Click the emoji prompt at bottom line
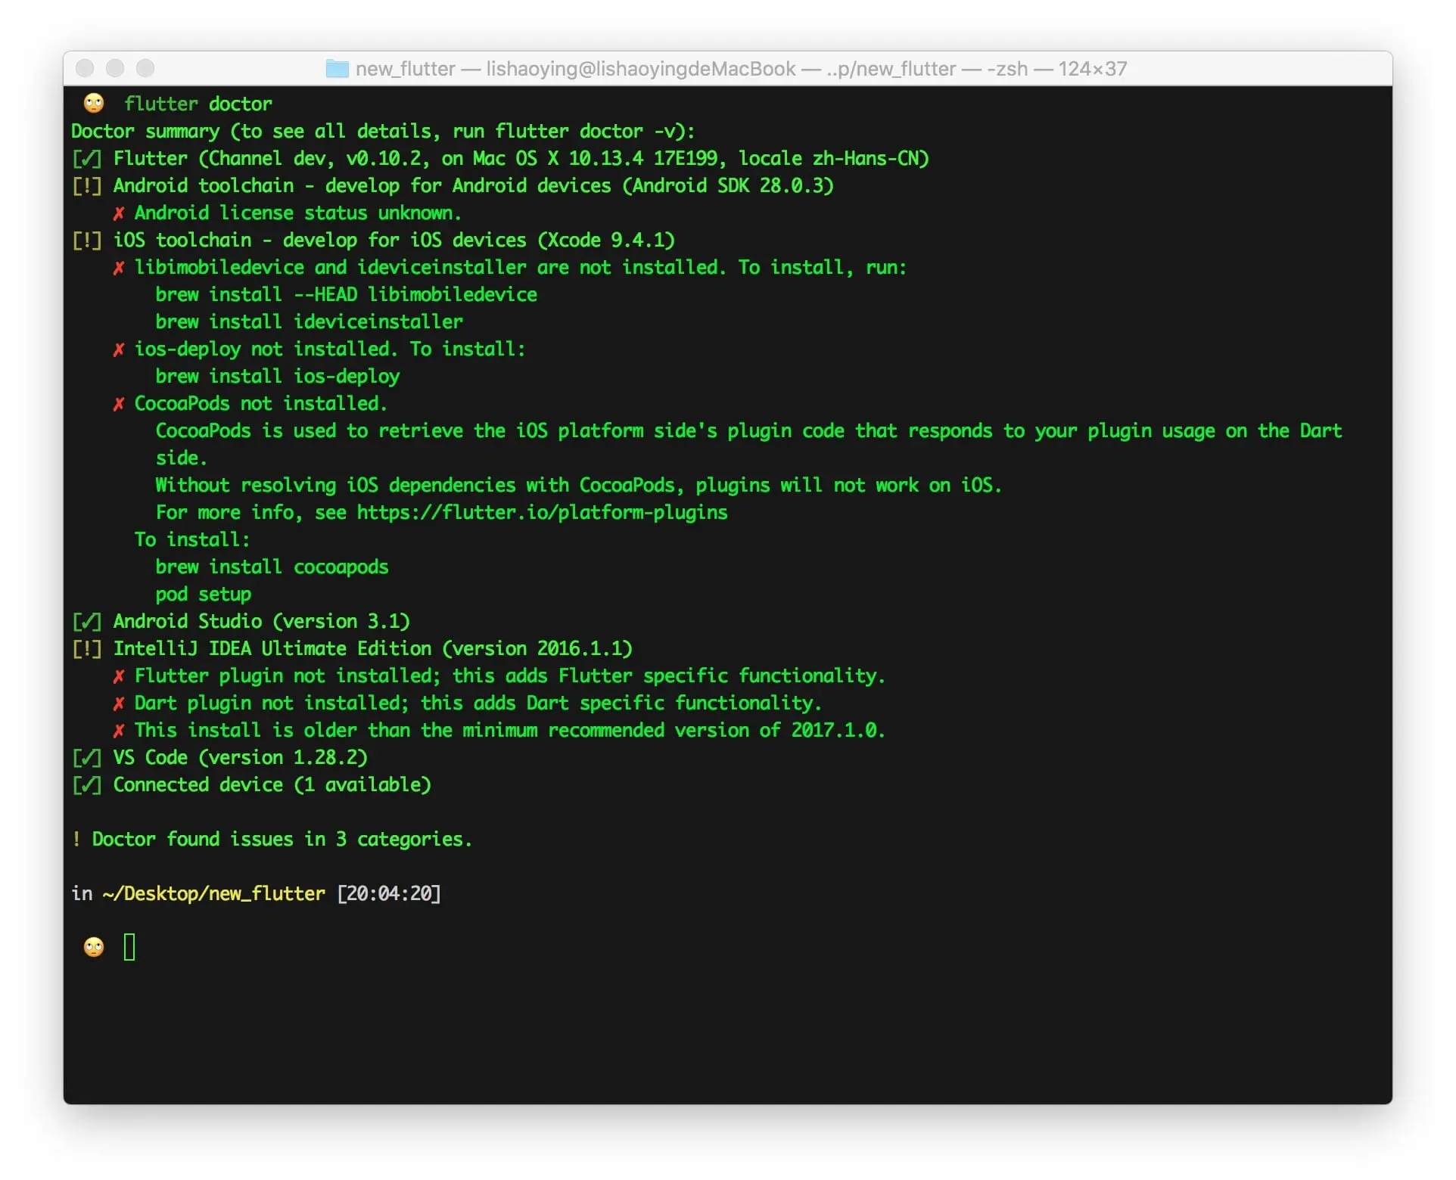The width and height of the screenshot is (1456, 1180). tap(94, 947)
